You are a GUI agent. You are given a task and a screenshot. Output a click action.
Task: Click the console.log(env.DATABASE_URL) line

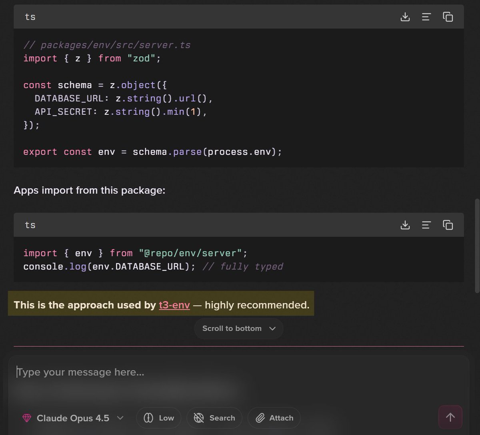(x=153, y=266)
